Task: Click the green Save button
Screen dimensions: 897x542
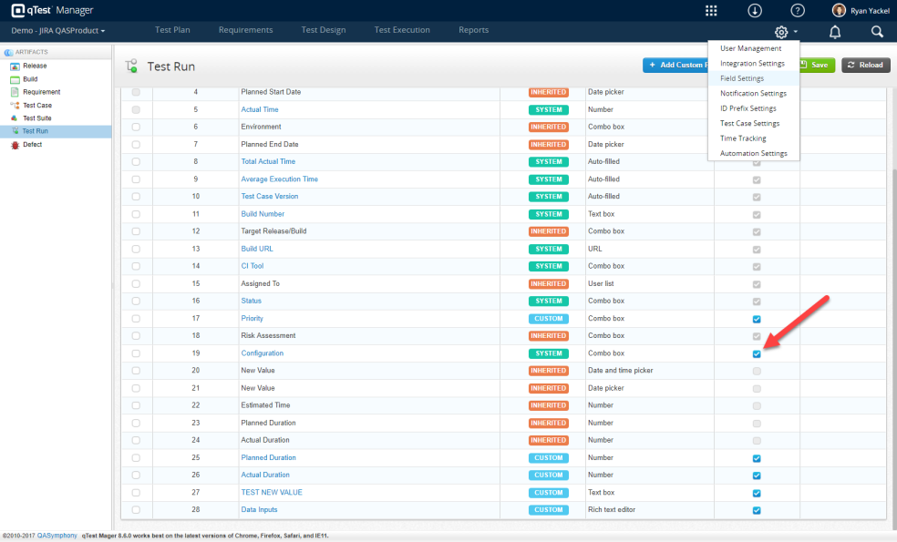Action: 816,66
